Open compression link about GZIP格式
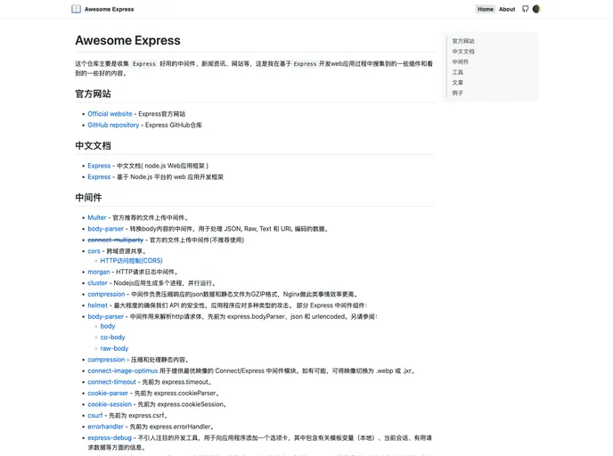613x456 pixels. 106,294
